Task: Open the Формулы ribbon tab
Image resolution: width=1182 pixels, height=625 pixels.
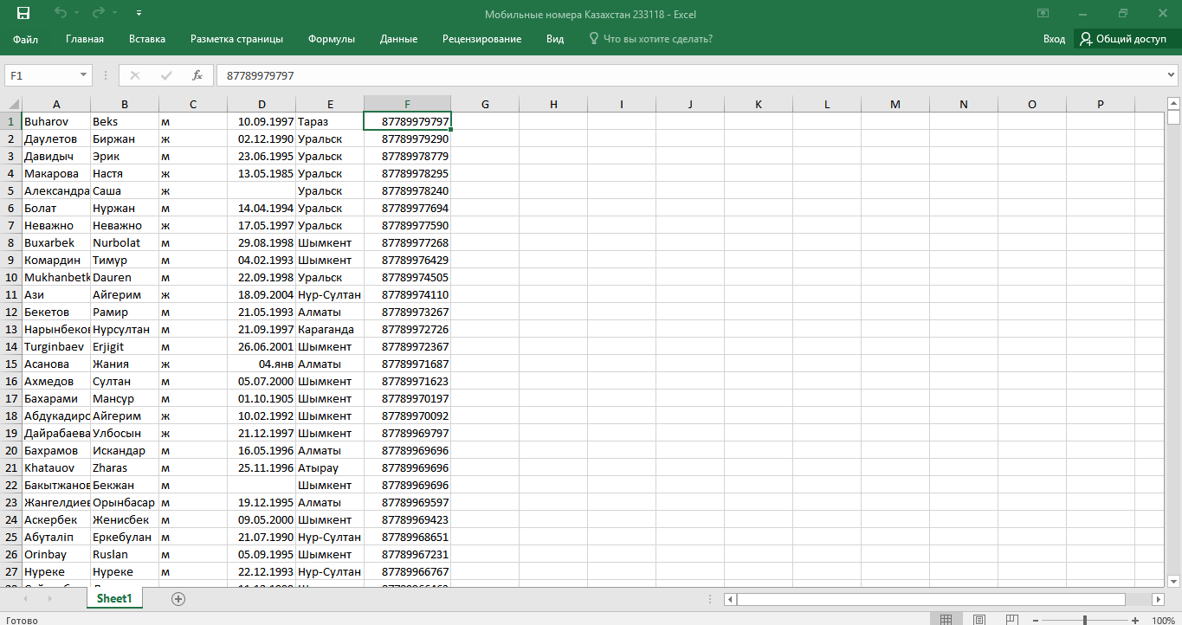Action: click(x=332, y=39)
